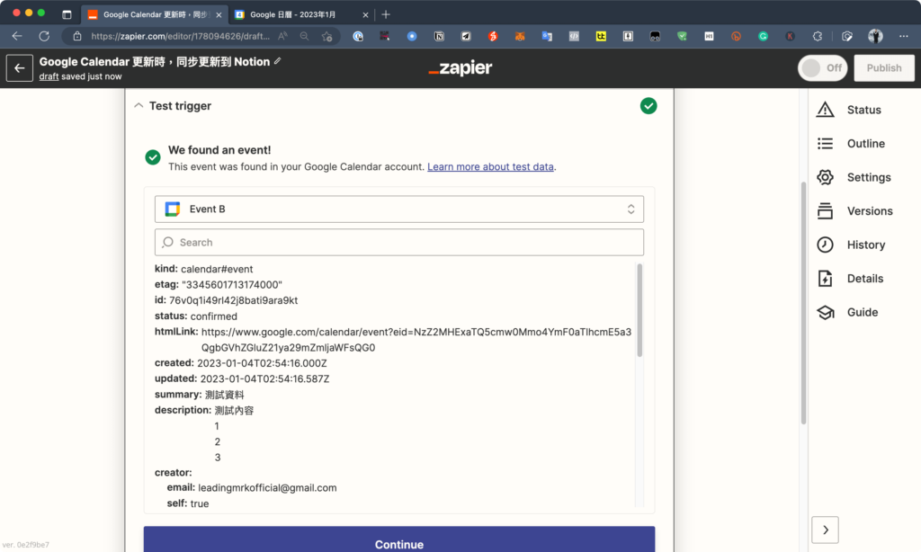
Task: Toggle the Zap On/Off switch
Action: [x=822, y=68]
